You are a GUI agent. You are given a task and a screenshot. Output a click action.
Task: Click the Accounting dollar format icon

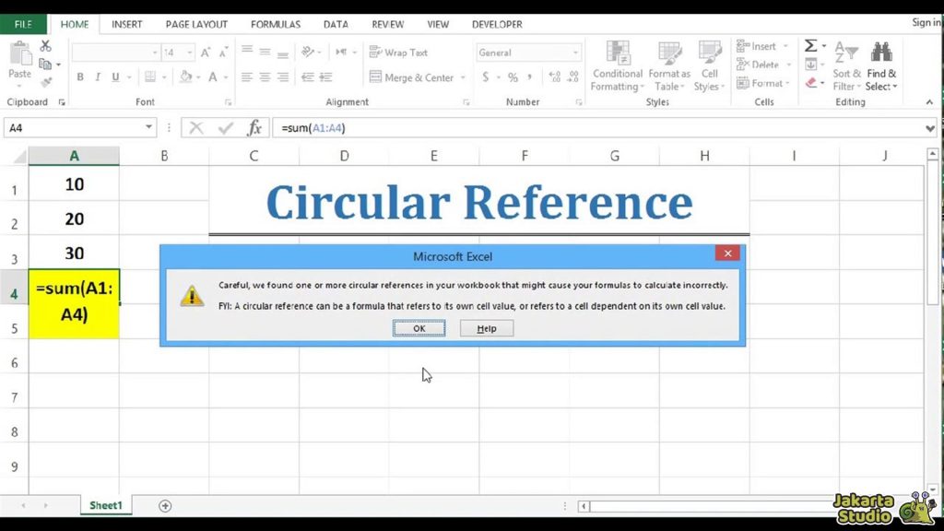tap(485, 77)
